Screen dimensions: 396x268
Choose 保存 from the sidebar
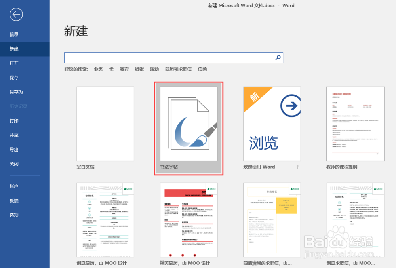pyautogui.click(x=14, y=78)
